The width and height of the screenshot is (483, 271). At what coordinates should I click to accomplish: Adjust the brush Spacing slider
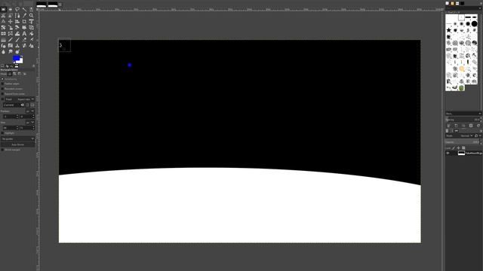[x=463, y=120]
